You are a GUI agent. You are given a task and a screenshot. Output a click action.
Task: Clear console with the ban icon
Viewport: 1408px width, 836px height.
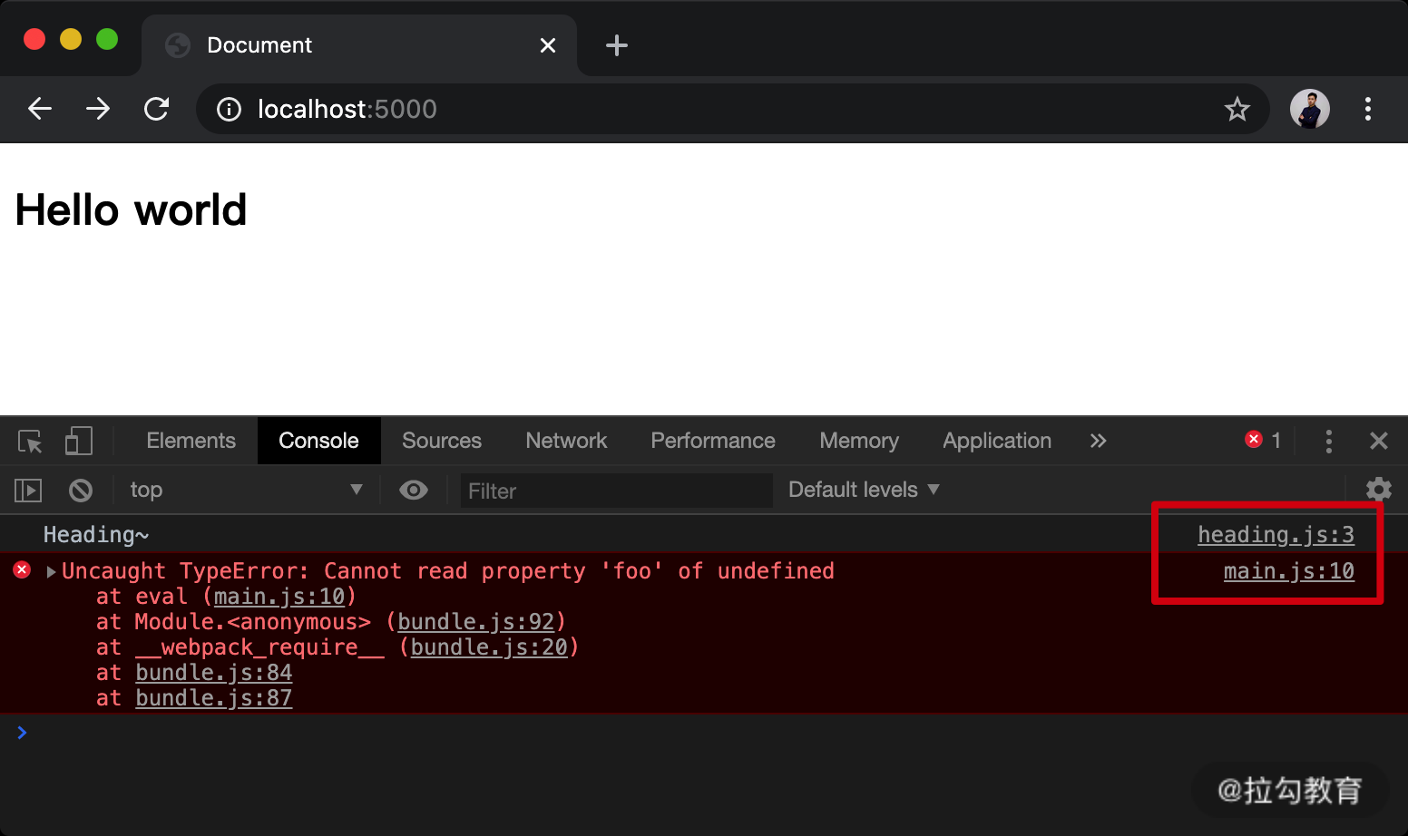81,491
